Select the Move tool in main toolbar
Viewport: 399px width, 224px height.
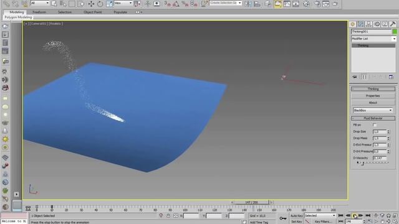click(91, 4)
